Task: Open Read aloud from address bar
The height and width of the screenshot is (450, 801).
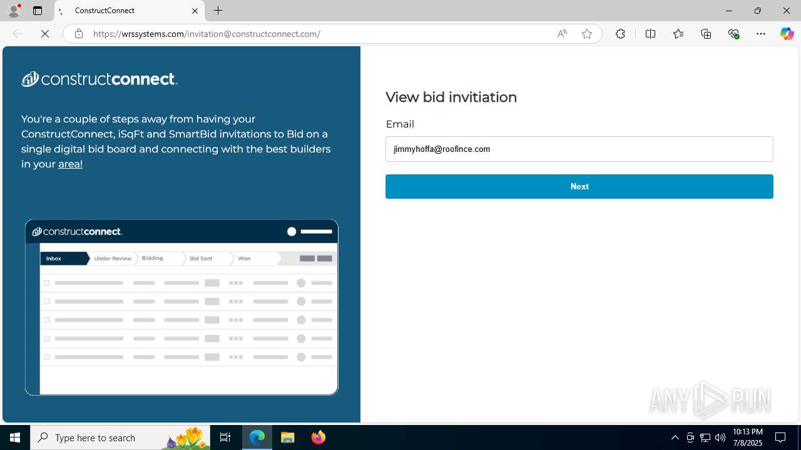Action: coord(562,34)
